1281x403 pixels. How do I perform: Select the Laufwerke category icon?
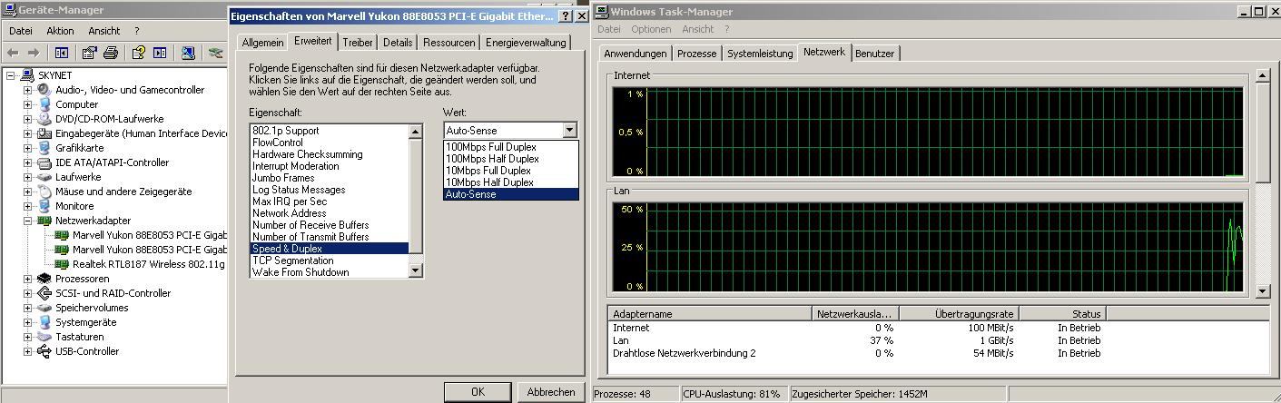coord(44,177)
